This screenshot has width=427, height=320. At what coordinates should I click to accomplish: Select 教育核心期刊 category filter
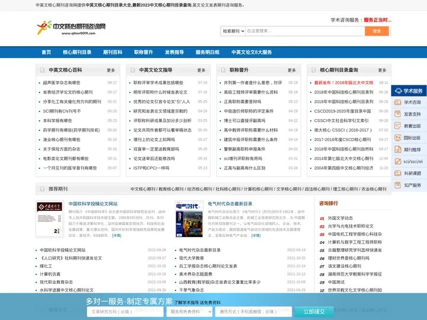point(171,189)
